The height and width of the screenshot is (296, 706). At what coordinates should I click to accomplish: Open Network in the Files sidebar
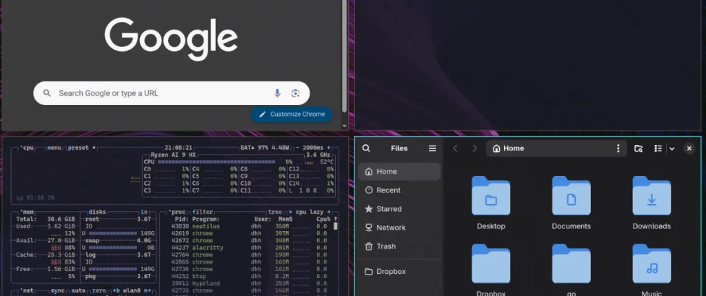click(x=399, y=228)
